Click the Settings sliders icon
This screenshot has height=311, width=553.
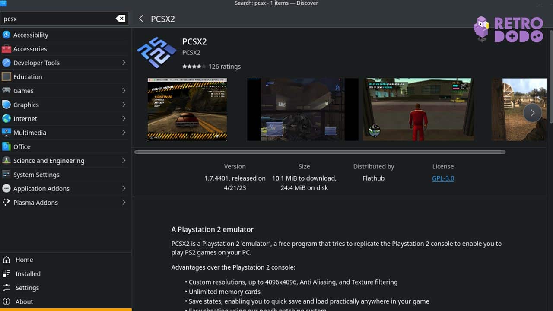point(6,288)
